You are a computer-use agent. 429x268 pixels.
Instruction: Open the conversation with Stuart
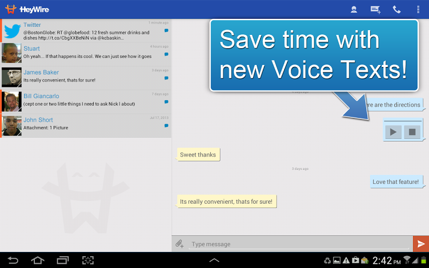tap(86, 55)
